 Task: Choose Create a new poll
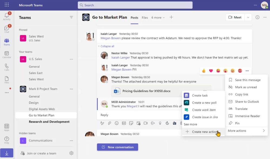[x=203, y=102]
